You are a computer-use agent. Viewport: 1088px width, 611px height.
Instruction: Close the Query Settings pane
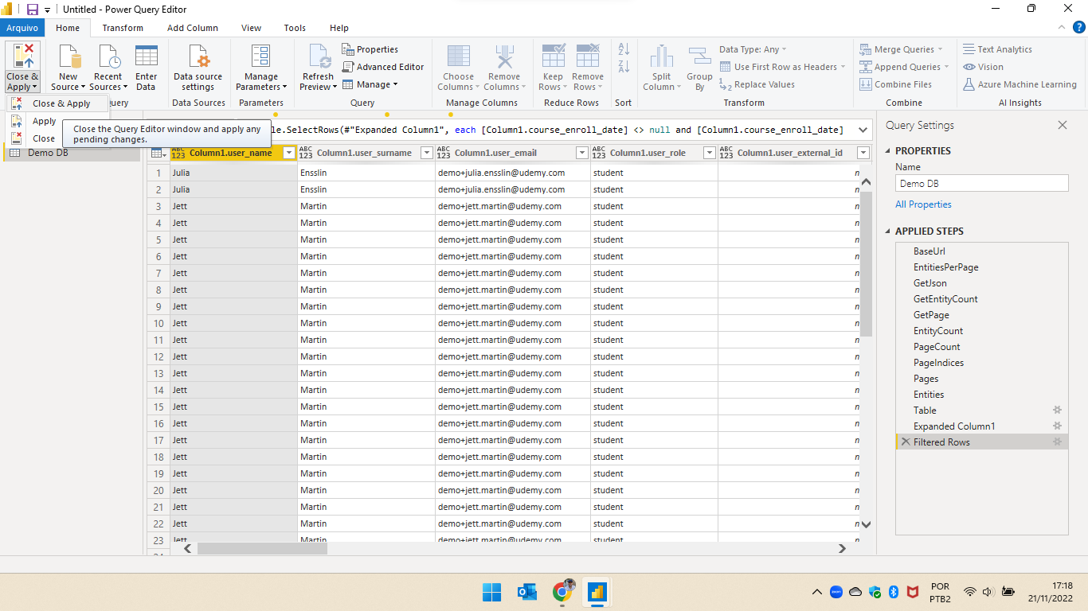pos(1062,125)
